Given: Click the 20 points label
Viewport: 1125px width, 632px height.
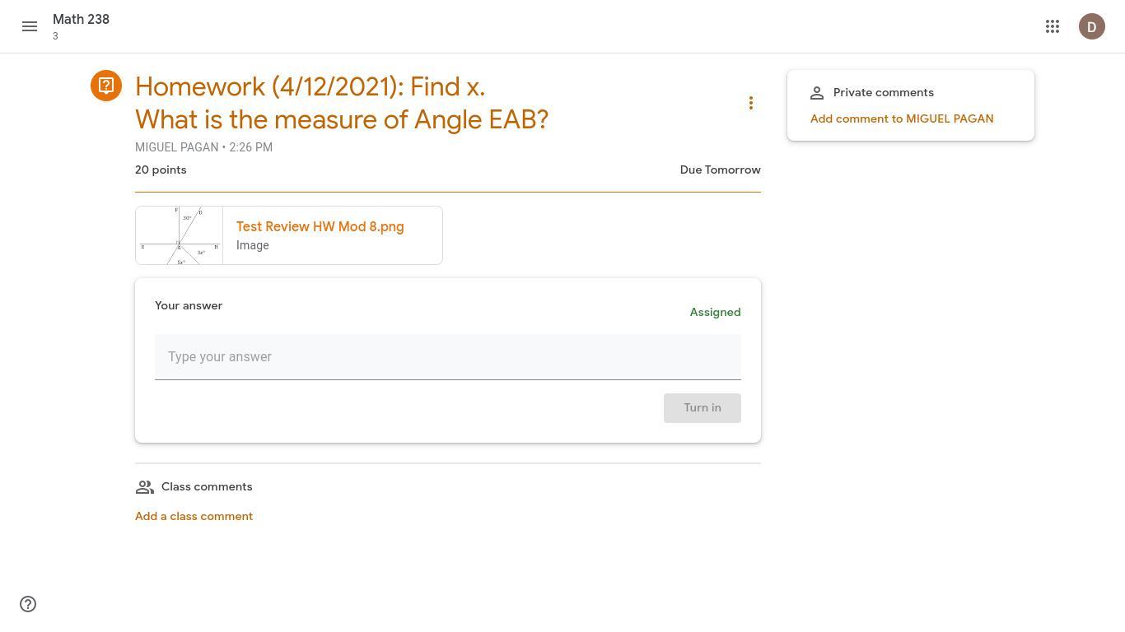Looking at the screenshot, I should pos(161,170).
